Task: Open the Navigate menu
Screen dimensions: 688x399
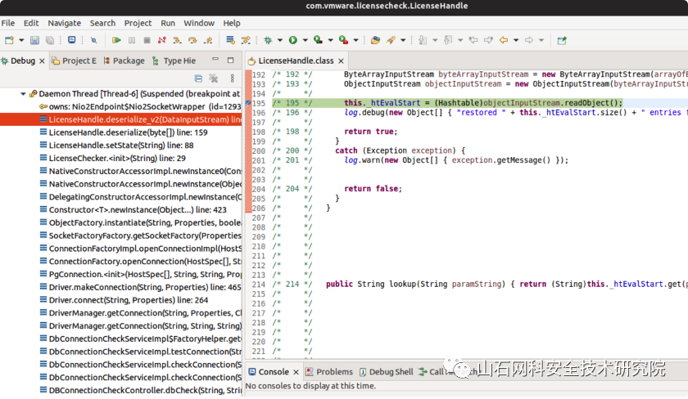Action: tap(65, 23)
